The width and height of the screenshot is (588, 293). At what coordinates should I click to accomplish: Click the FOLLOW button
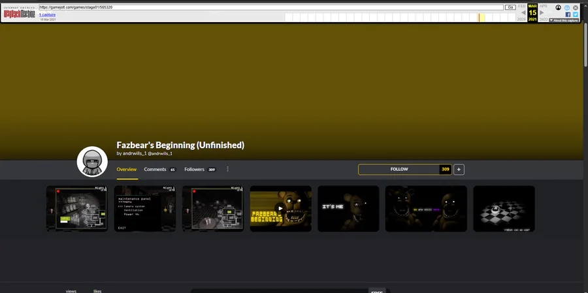pos(399,170)
